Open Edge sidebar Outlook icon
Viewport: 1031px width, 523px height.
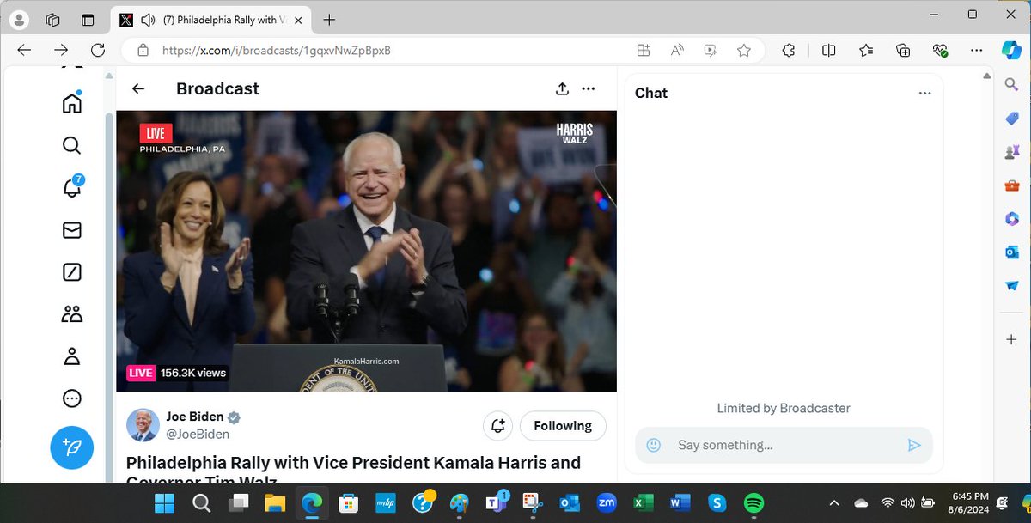tap(1011, 252)
